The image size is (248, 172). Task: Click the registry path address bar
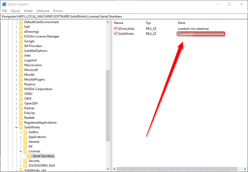click(124, 16)
